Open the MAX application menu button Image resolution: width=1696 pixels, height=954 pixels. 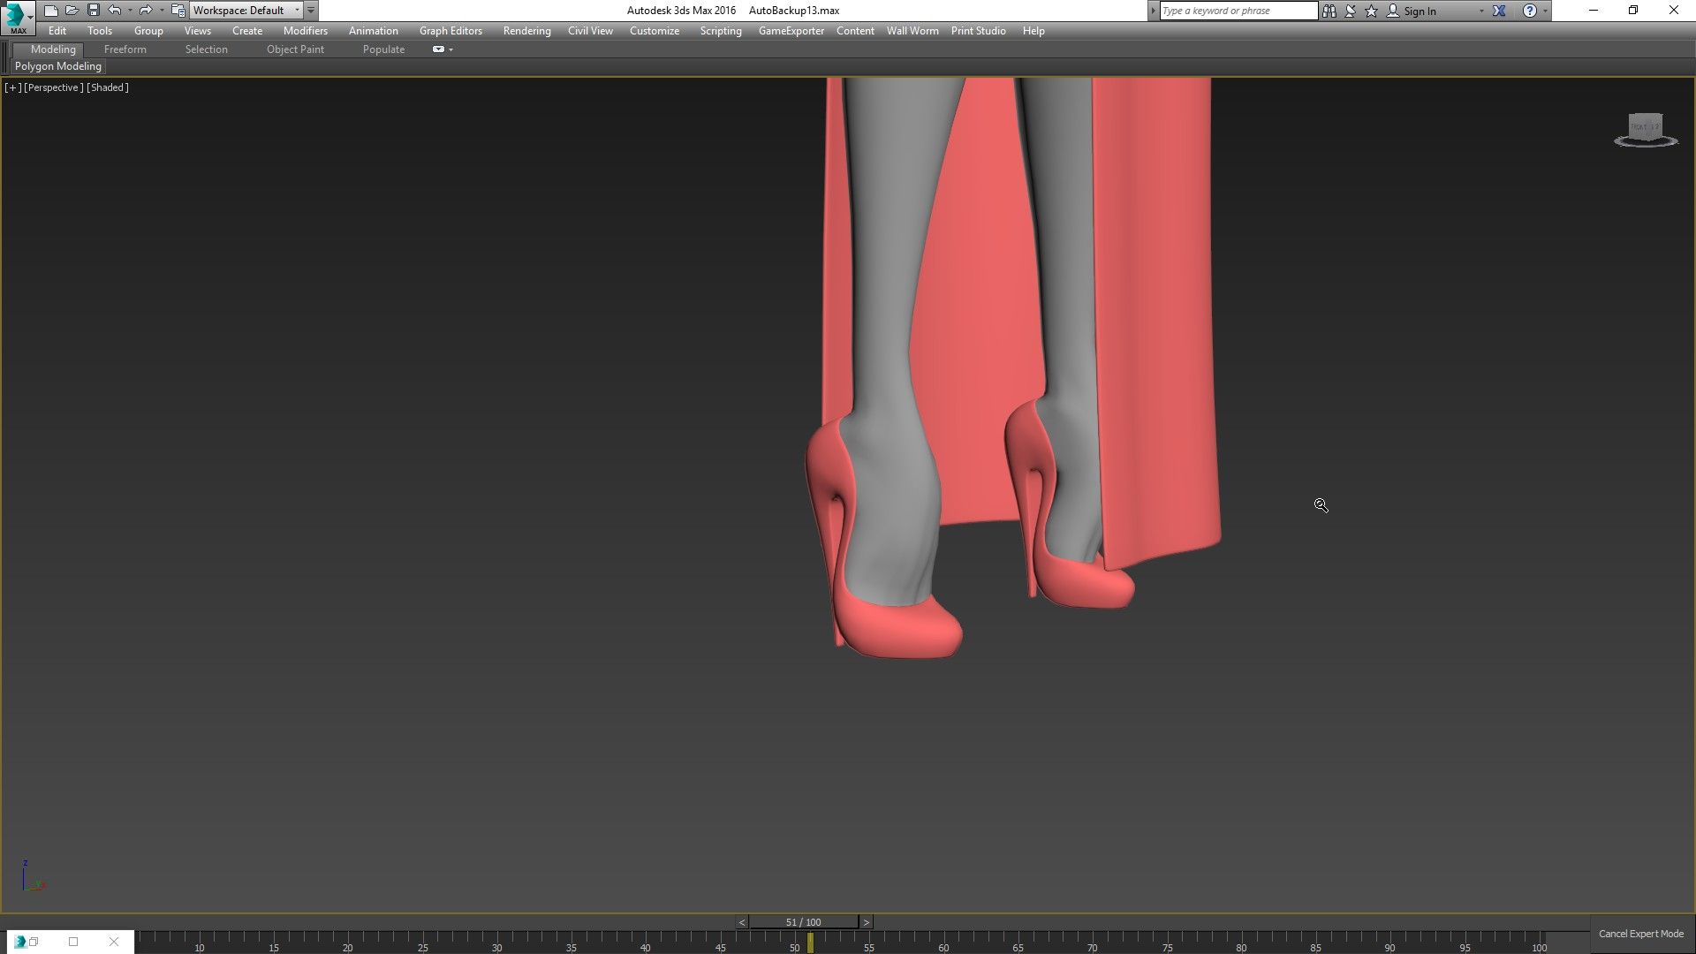point(17,16)
